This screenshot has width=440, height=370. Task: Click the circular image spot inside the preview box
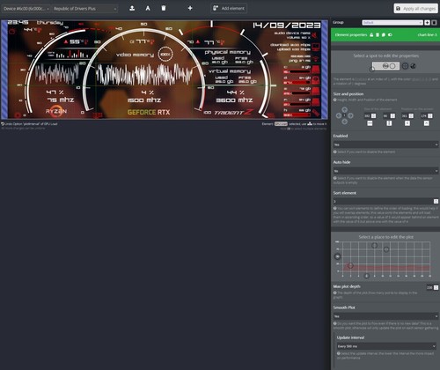click(x=385, y=66)
